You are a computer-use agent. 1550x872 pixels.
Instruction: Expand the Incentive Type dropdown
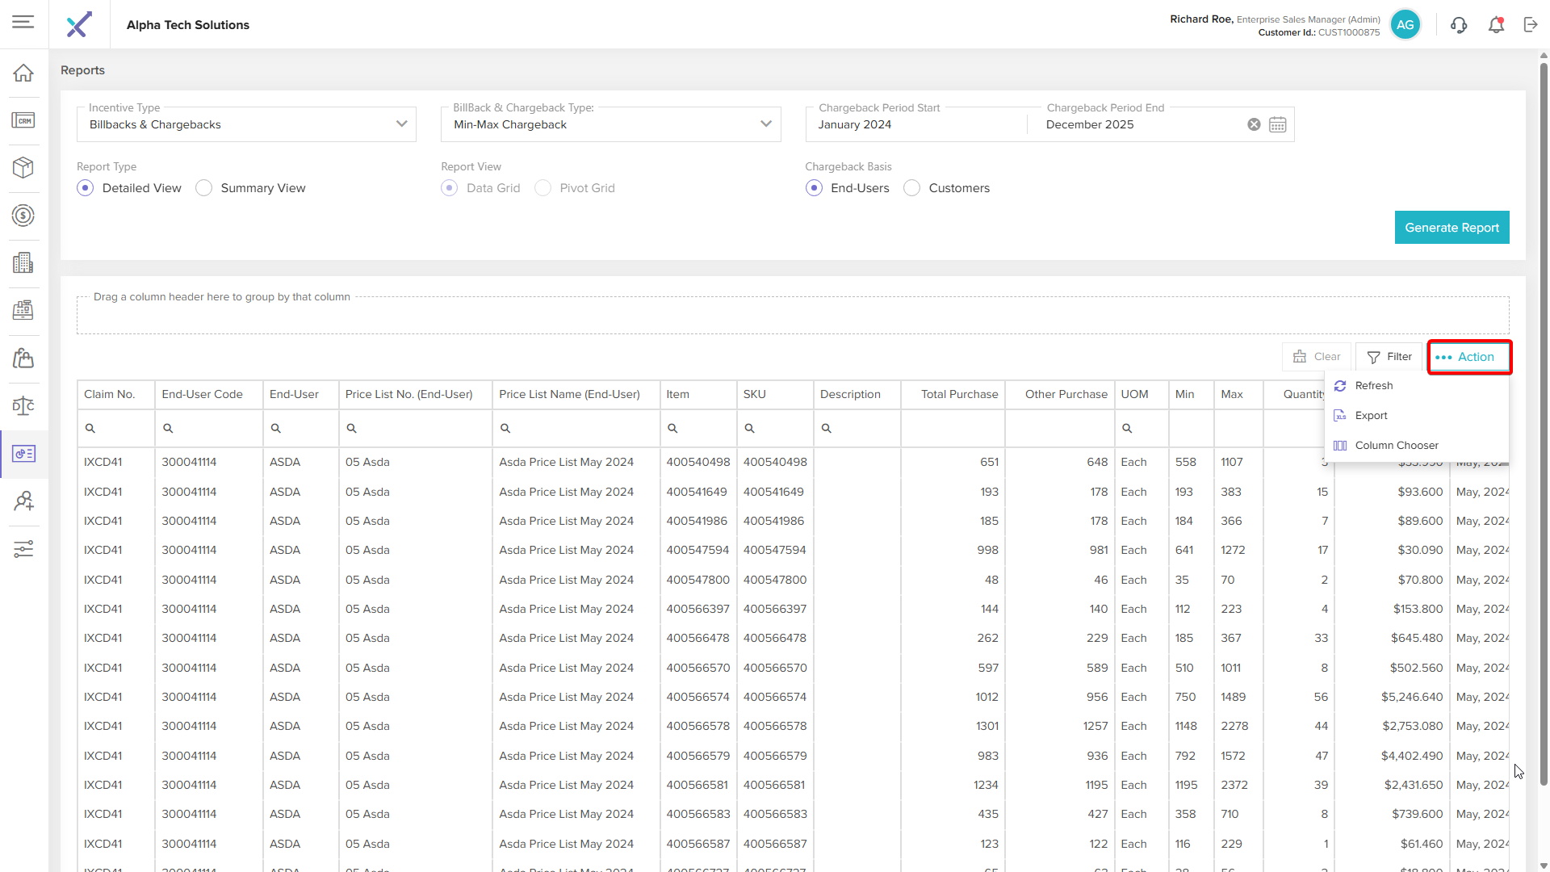click(x=401, y=124)
